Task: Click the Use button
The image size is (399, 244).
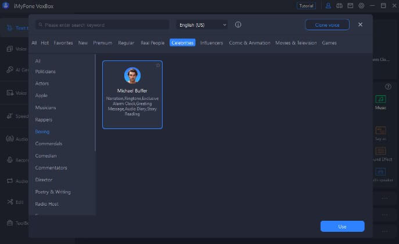Action: click(342, 226)
